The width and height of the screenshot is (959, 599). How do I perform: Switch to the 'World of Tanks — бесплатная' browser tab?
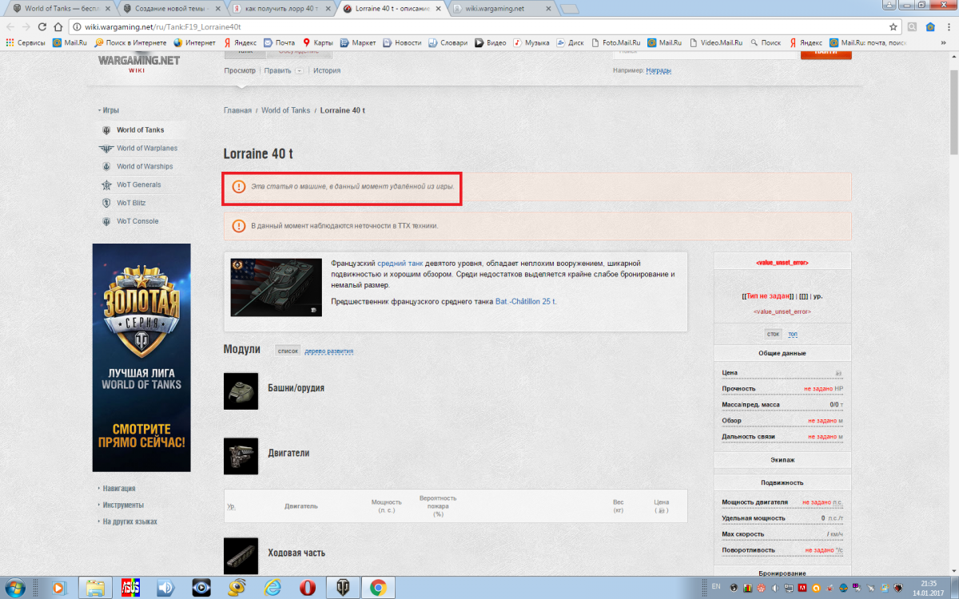[x=62, y=8]
